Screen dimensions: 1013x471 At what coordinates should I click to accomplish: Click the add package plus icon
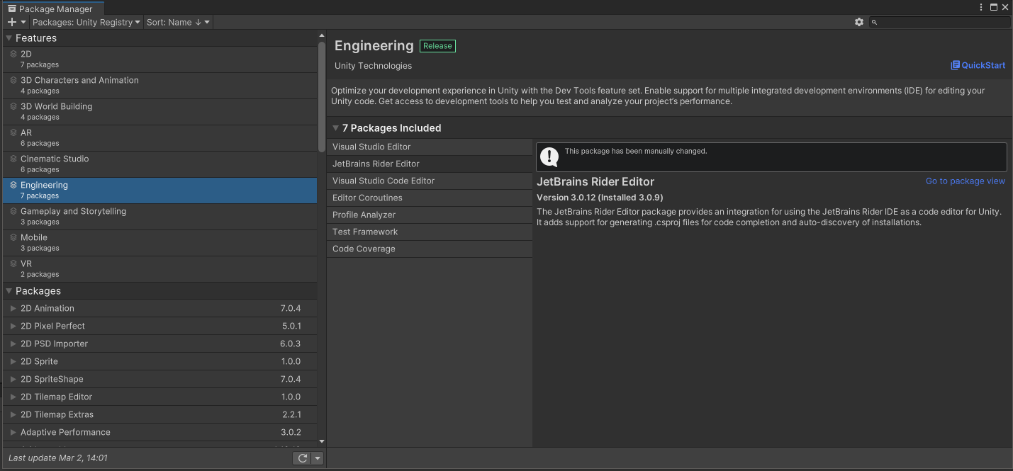[x=11, y=22]
